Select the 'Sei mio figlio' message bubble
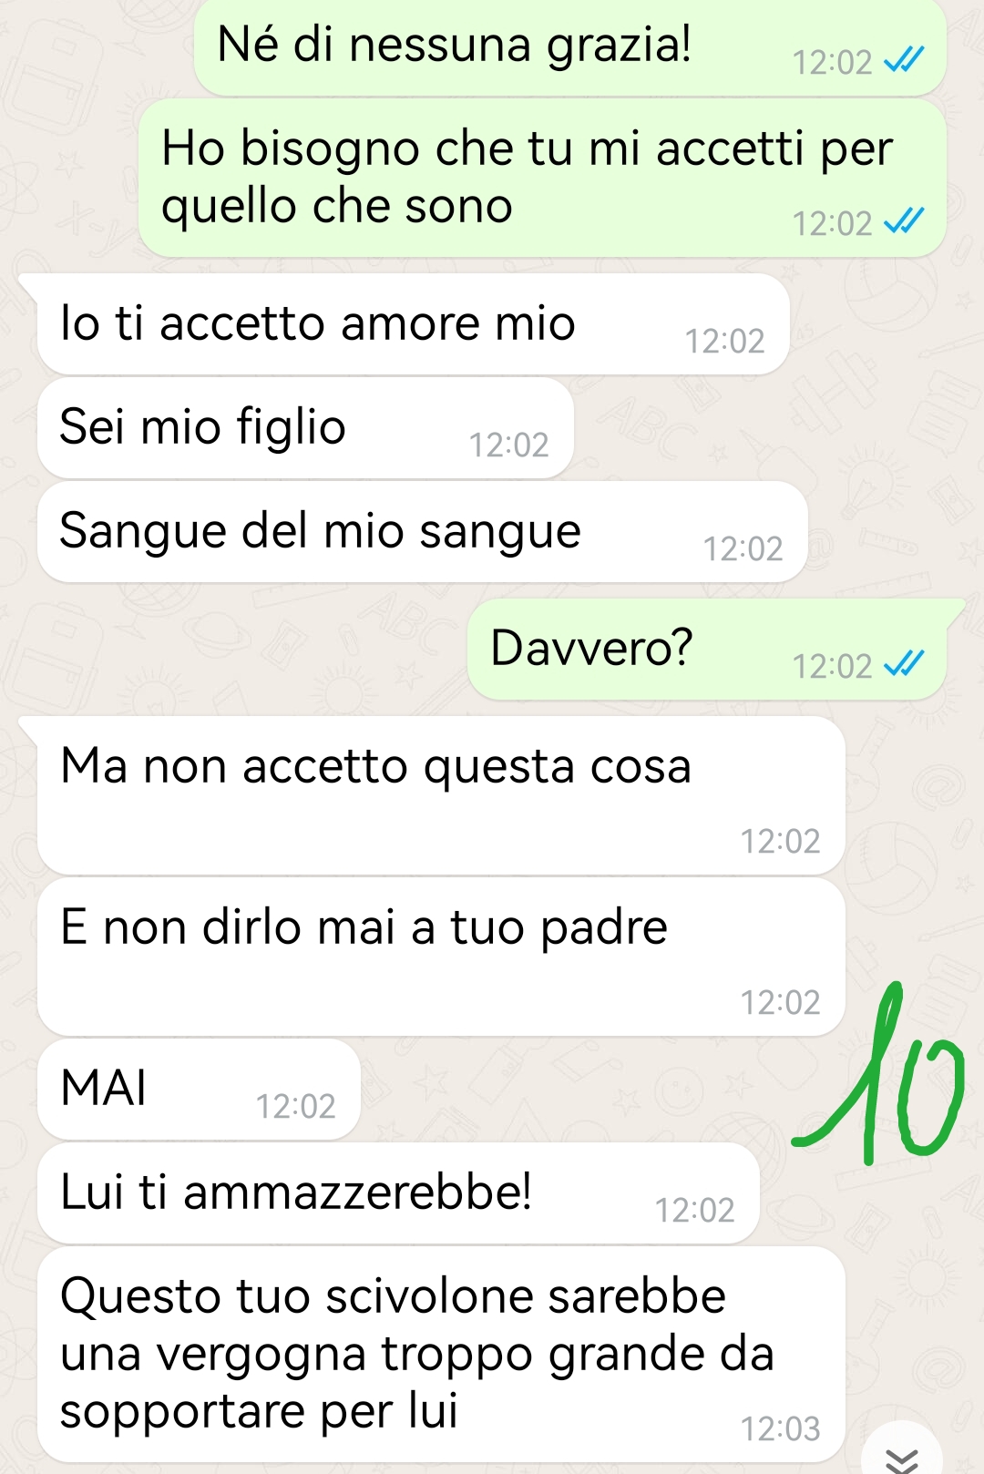984x1474 pixels. [305, 428]
